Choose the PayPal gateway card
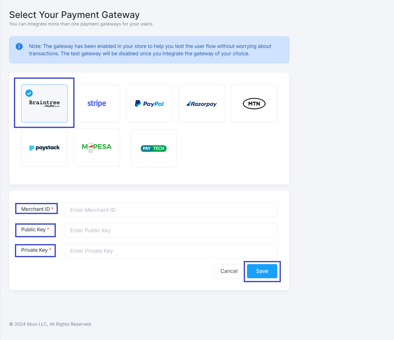The height and width of the screenshot is (340, 394). (149, 103)
